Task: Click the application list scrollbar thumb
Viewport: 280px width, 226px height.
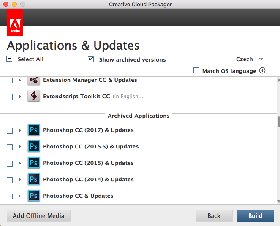Action: coord(279,122)
